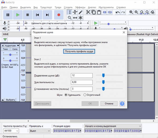Open audio position time format arrow
158x138 pixels.
pyautogui.click(x=81, y=131)
